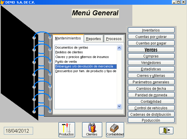Open Parámetros generales
The image size is (187, 139).
click(x=151, y=82)
